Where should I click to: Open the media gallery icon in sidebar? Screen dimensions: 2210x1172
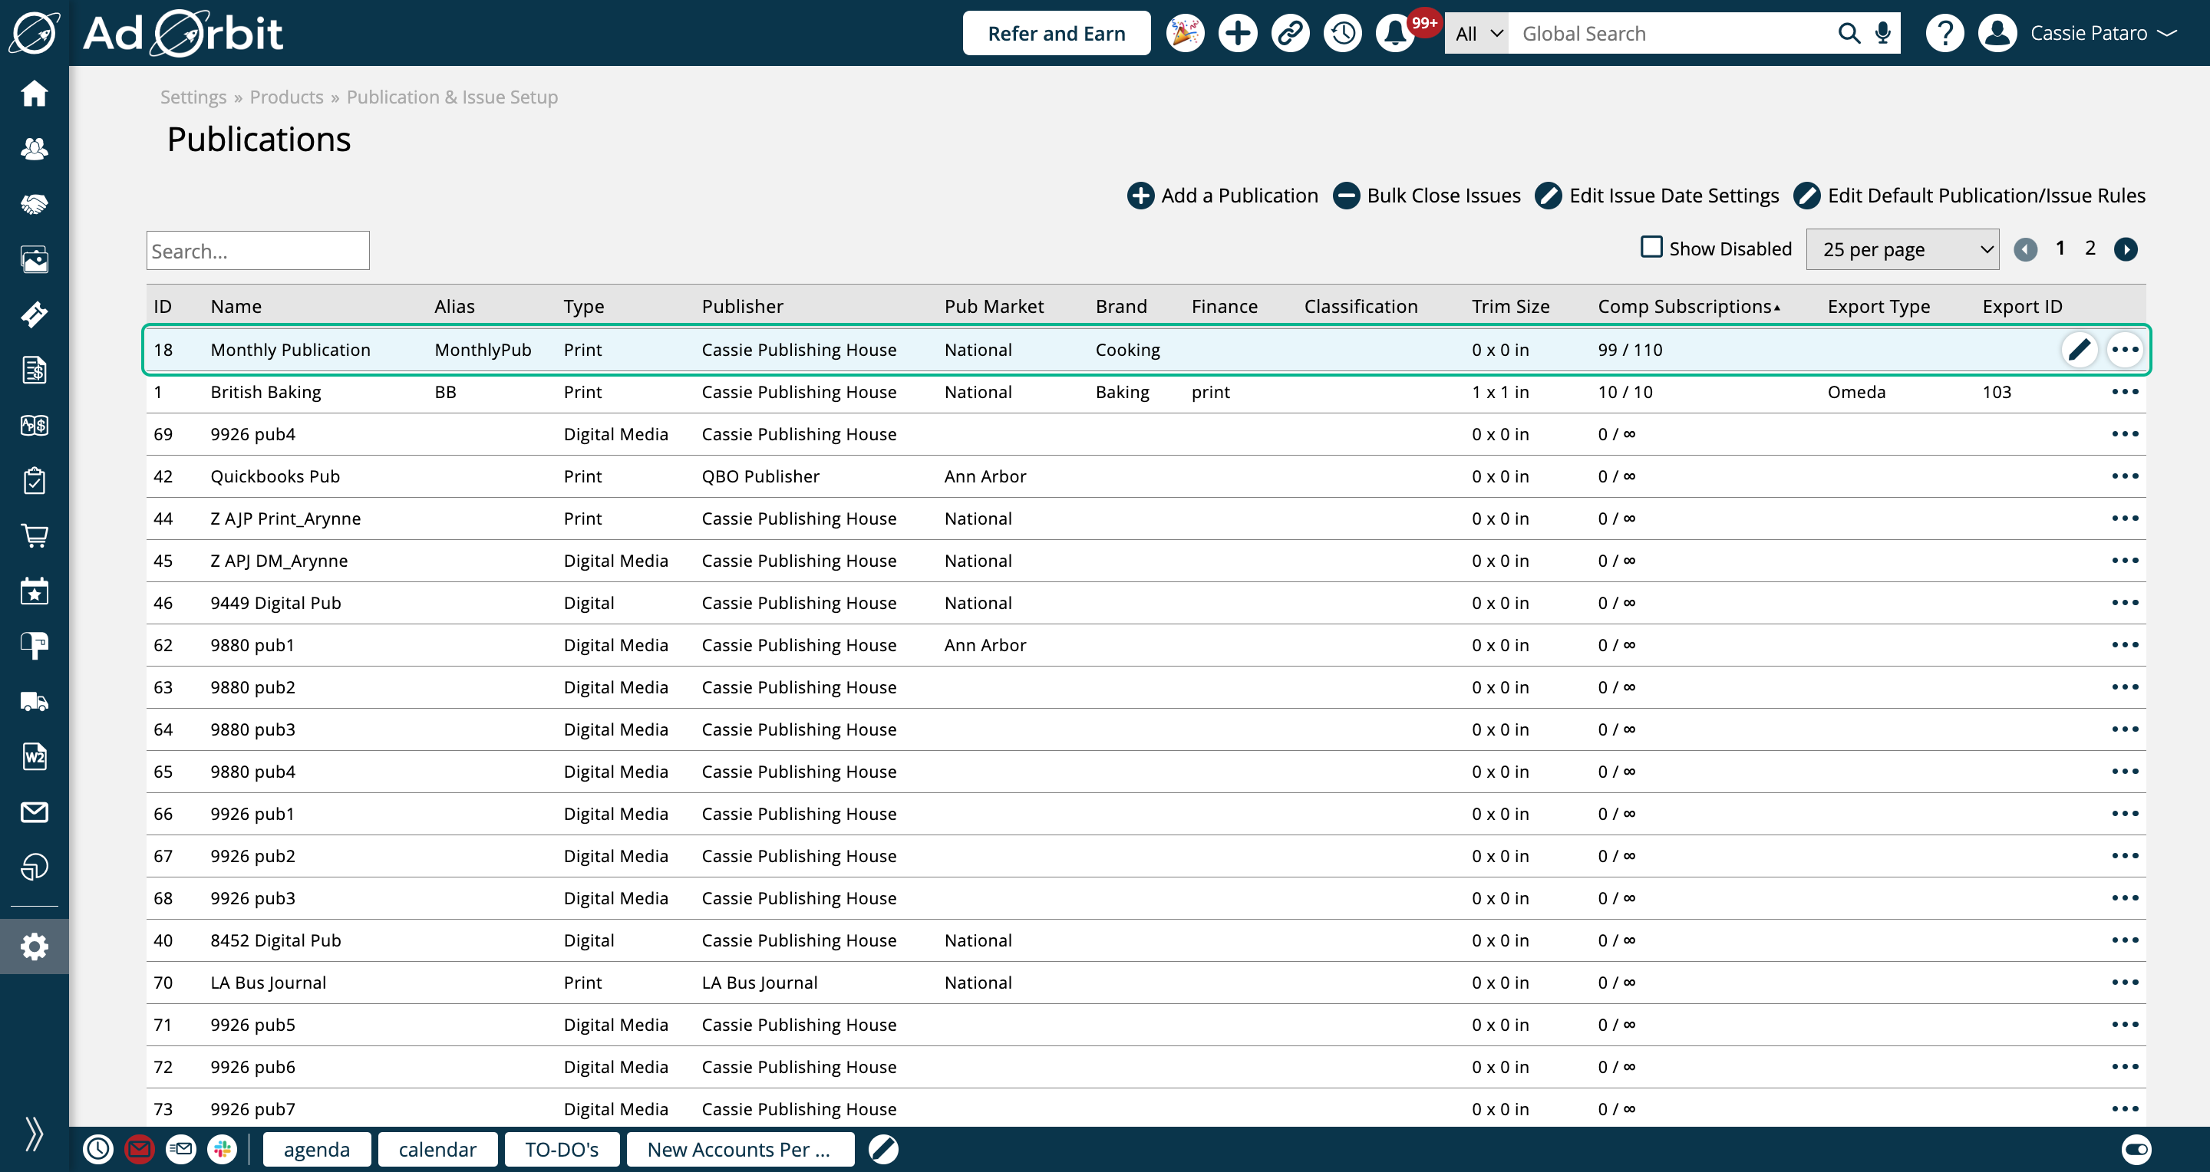[x=35, y=260]
